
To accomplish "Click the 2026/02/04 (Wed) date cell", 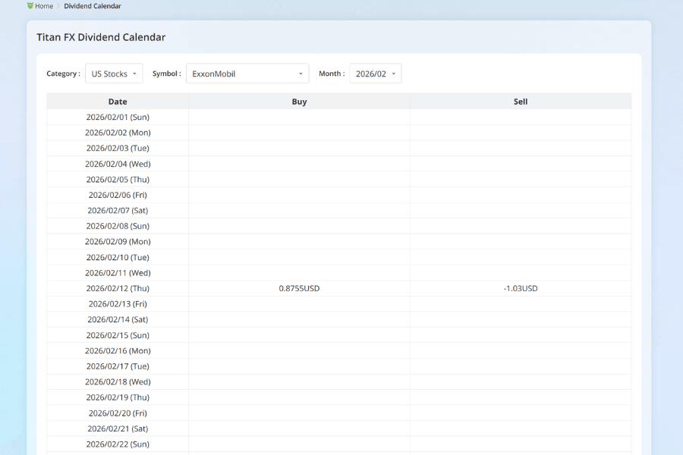I will click(x=118, y=164).
